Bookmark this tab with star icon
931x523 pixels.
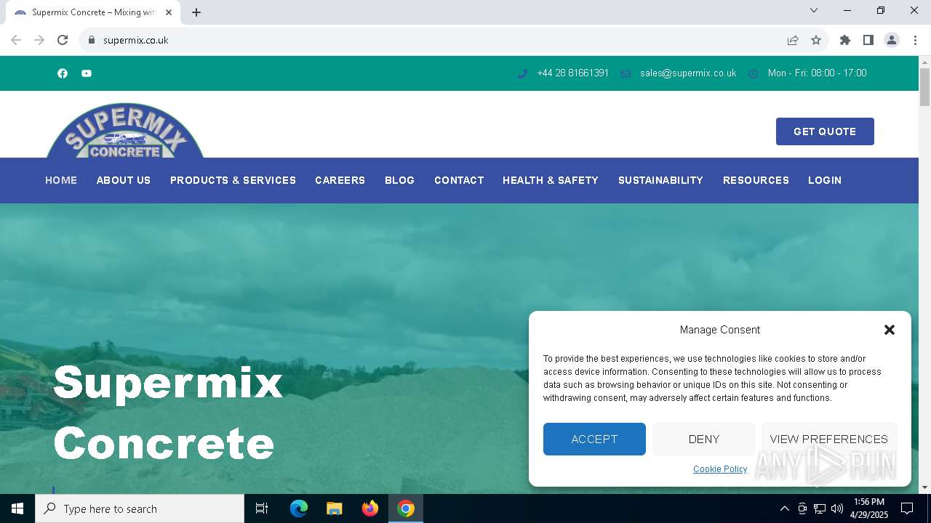[x=816, y=40]
